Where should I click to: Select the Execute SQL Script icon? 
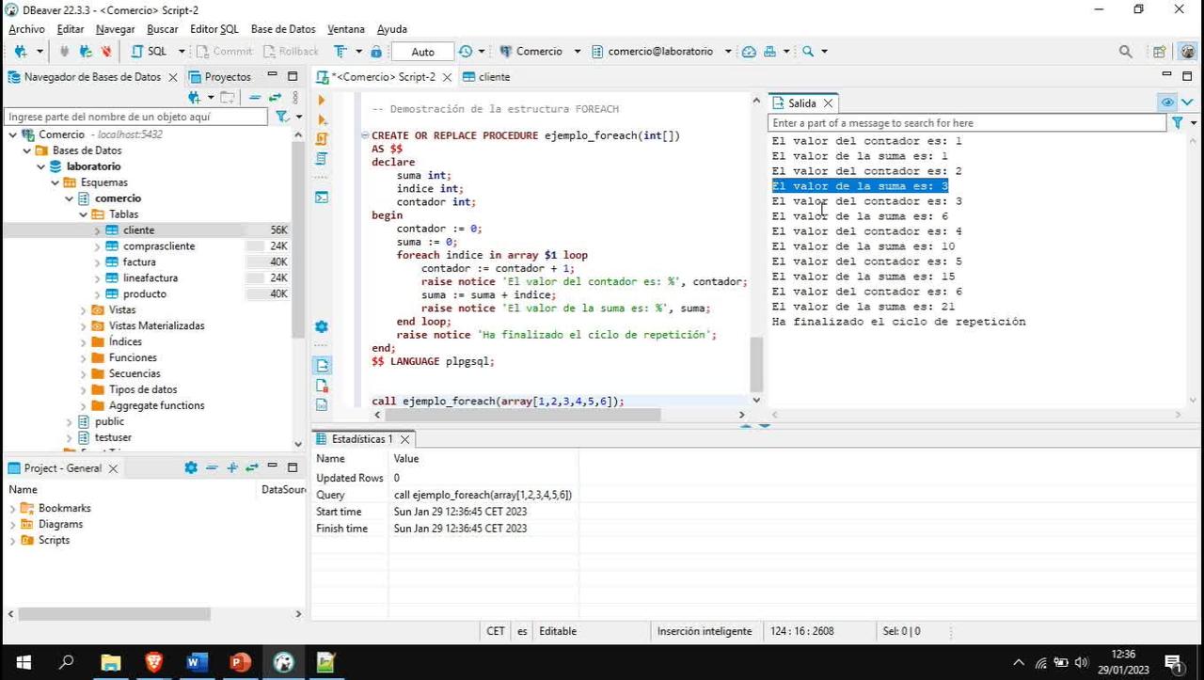point(321,119)
